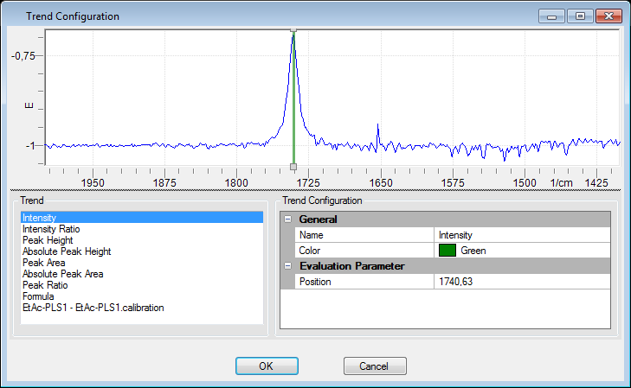
Task: Select Intensity Ratio trend type
Action: (52, 230)
